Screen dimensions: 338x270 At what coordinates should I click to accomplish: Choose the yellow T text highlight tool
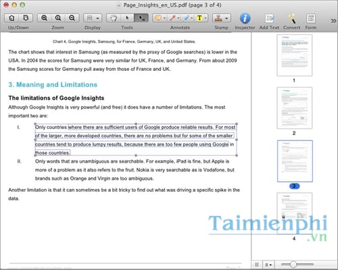click(x=199, y=18)
